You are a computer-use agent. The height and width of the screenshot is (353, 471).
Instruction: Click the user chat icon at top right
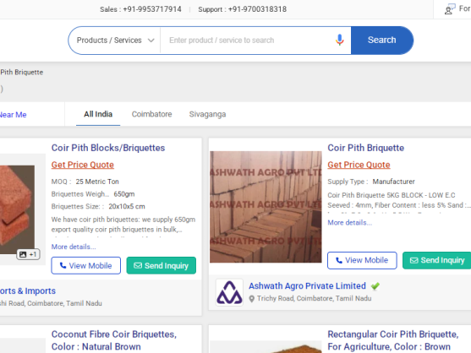click(x=449, y=9)
